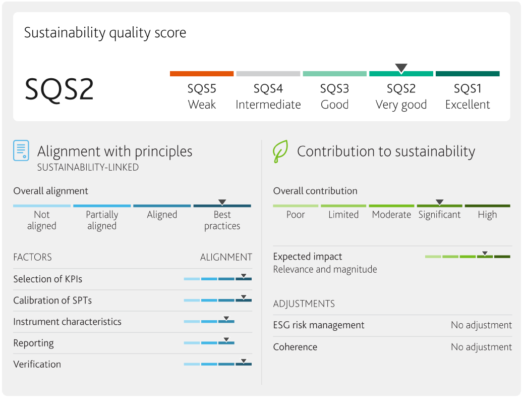This screenshot has width=524, height=400.
Task: Click the green leaf icon beside Contribution to sustainability
Action: click(280, 152)
